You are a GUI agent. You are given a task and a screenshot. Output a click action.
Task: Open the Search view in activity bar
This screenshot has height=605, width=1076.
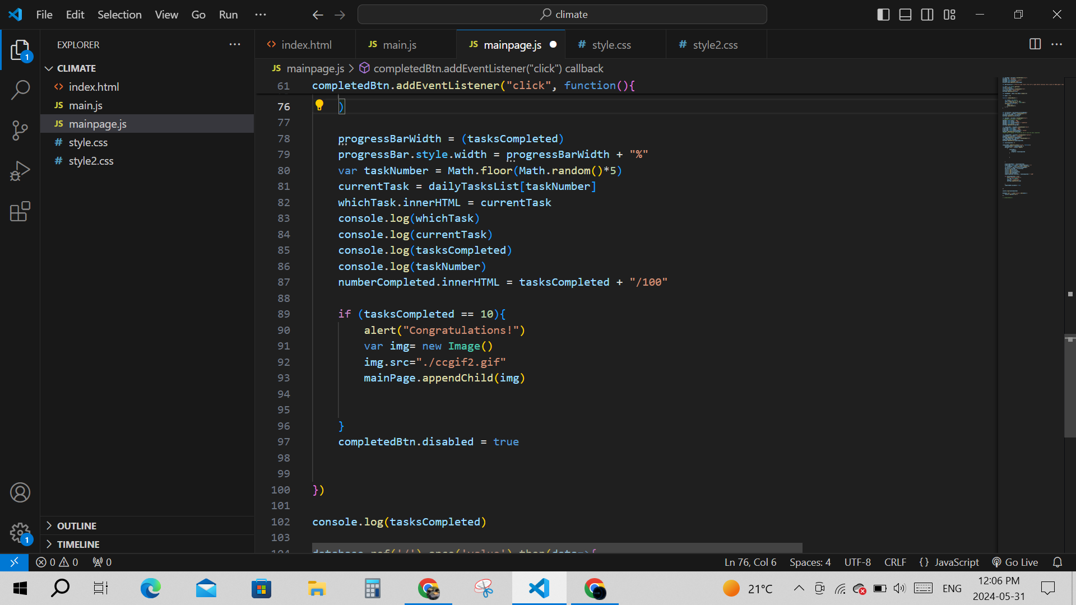pos(20,90)
